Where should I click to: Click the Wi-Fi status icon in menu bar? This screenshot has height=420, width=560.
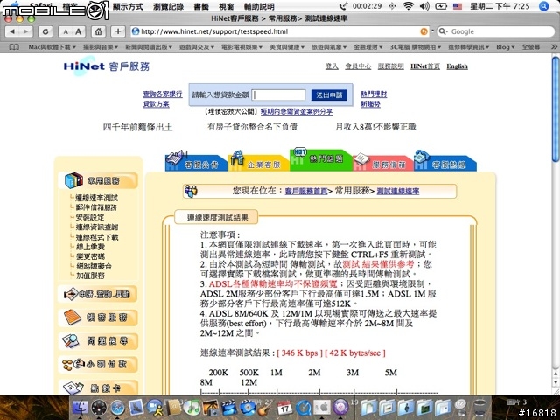click(x=408, y=6)
